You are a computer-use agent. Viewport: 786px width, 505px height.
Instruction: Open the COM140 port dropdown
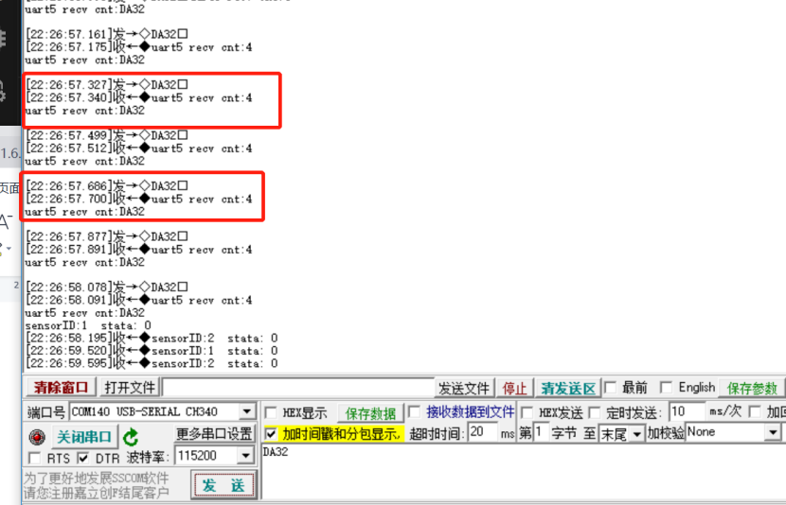pos(246,412)
